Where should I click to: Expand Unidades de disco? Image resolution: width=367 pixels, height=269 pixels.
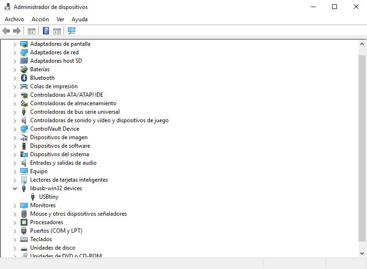tap(15, 248)
